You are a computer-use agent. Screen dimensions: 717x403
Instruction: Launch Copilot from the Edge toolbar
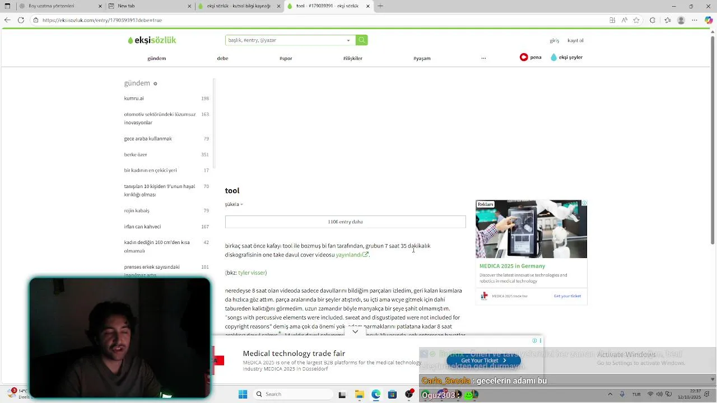tap(709, 20)
